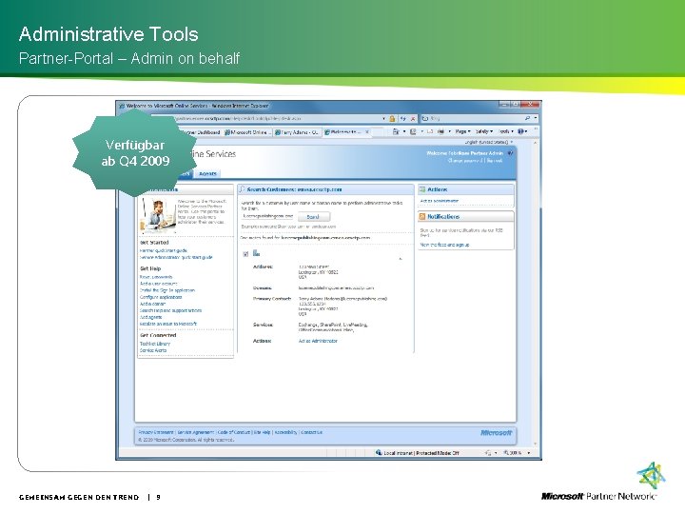The image size is (685, 514).
Task: Open Service Administrator quick start guide link
Action: (x=176, y=257)
